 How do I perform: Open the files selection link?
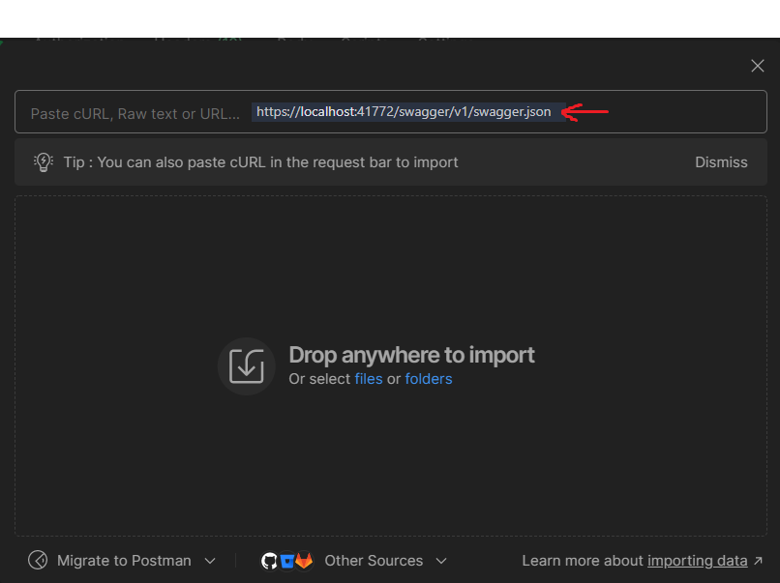click(369, 379)
